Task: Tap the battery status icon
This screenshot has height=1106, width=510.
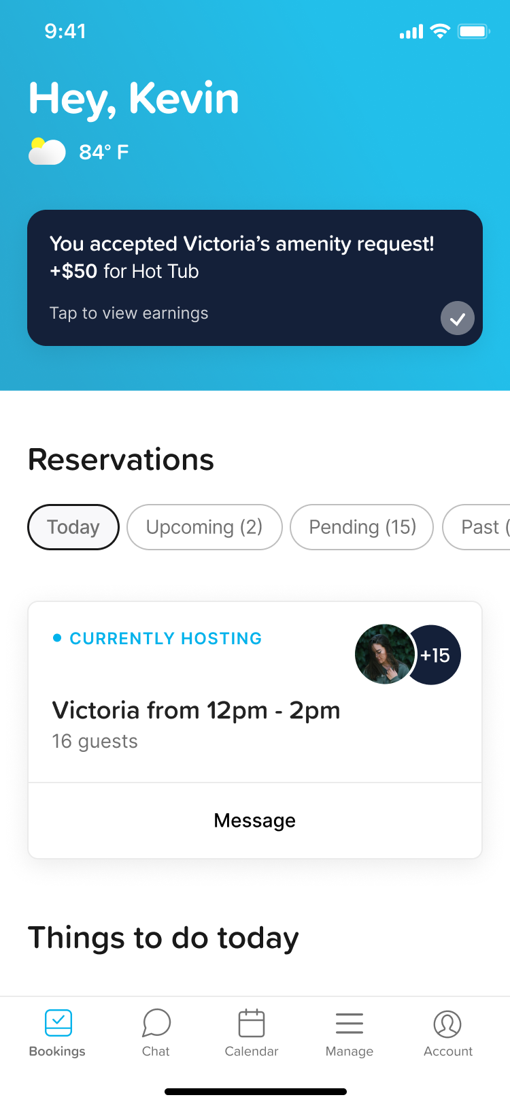Action: click(474, 31)
